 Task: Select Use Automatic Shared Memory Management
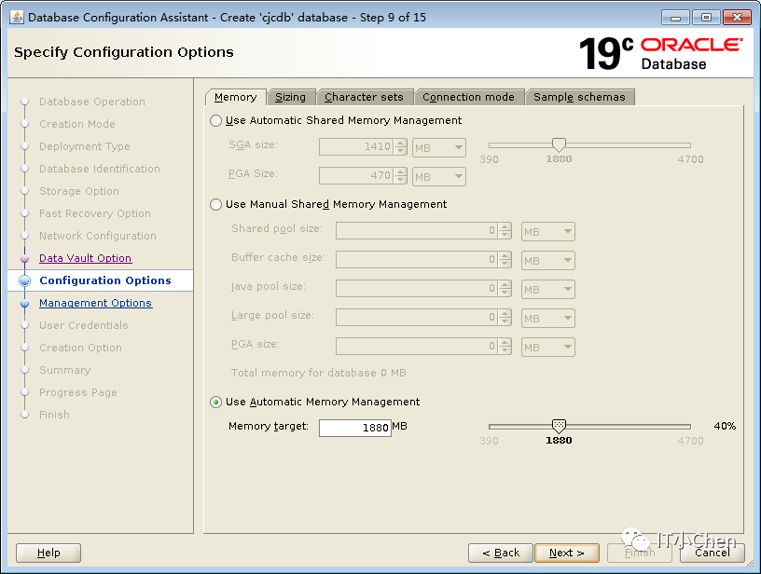tap(216, 120)
